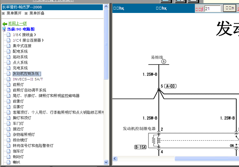Click page icon next to 充电系统
The height and width of the screenshot is (167, 239).
(x=9, y=68)
